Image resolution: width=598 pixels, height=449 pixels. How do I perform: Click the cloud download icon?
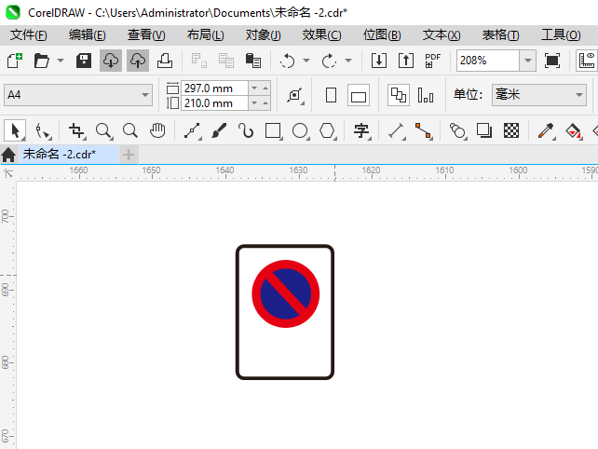click(x=111, y=61)
